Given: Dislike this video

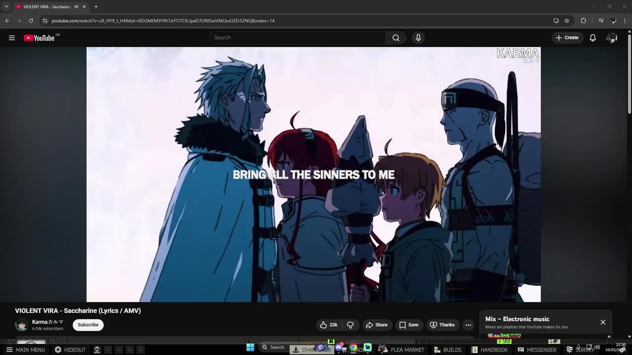Looking at the screenshot, I should 351,325.
